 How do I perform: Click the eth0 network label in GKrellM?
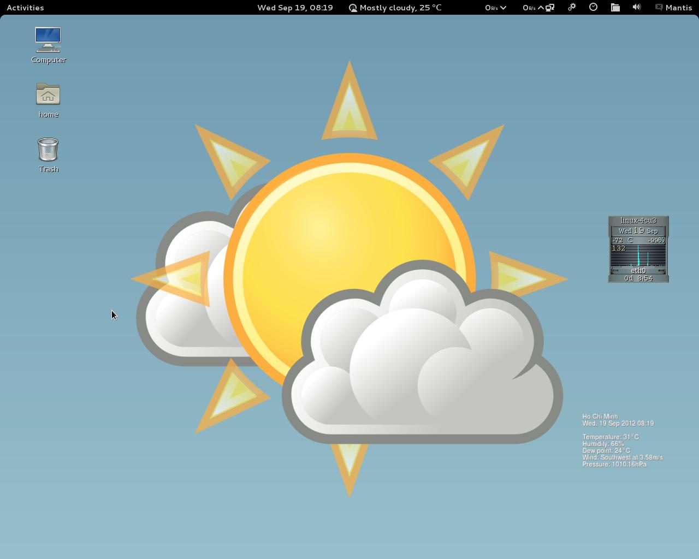(x=638, y=271)
